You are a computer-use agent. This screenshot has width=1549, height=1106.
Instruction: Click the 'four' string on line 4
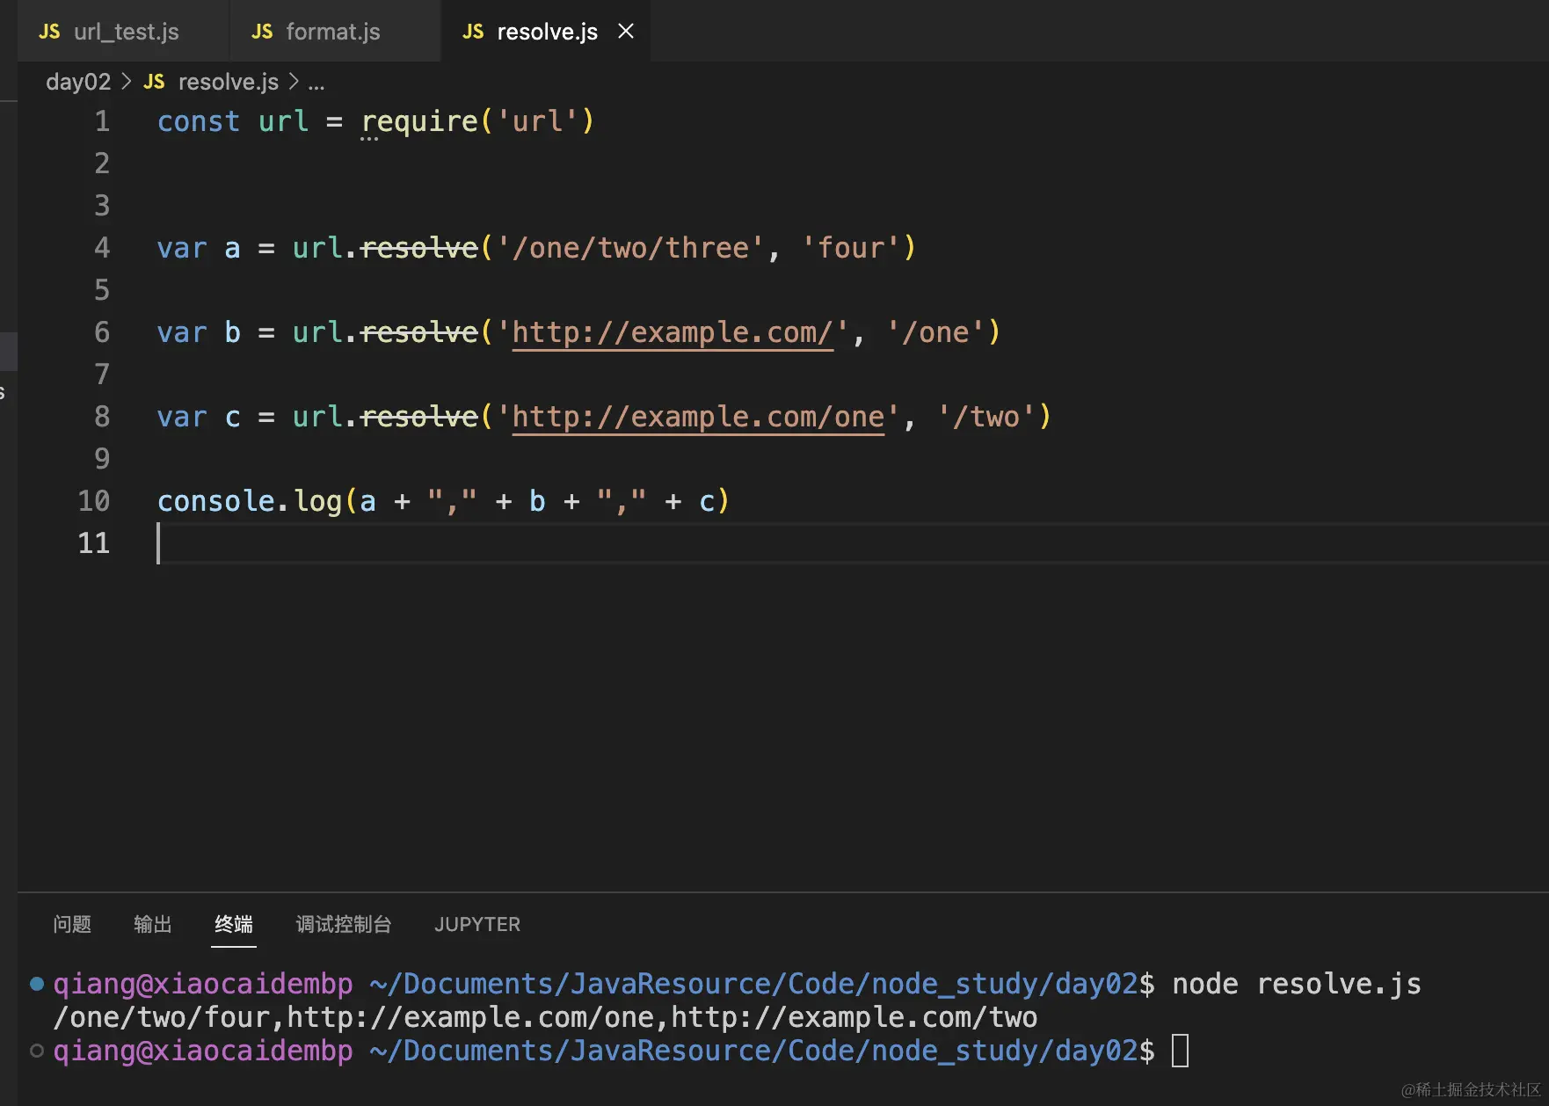850,248
